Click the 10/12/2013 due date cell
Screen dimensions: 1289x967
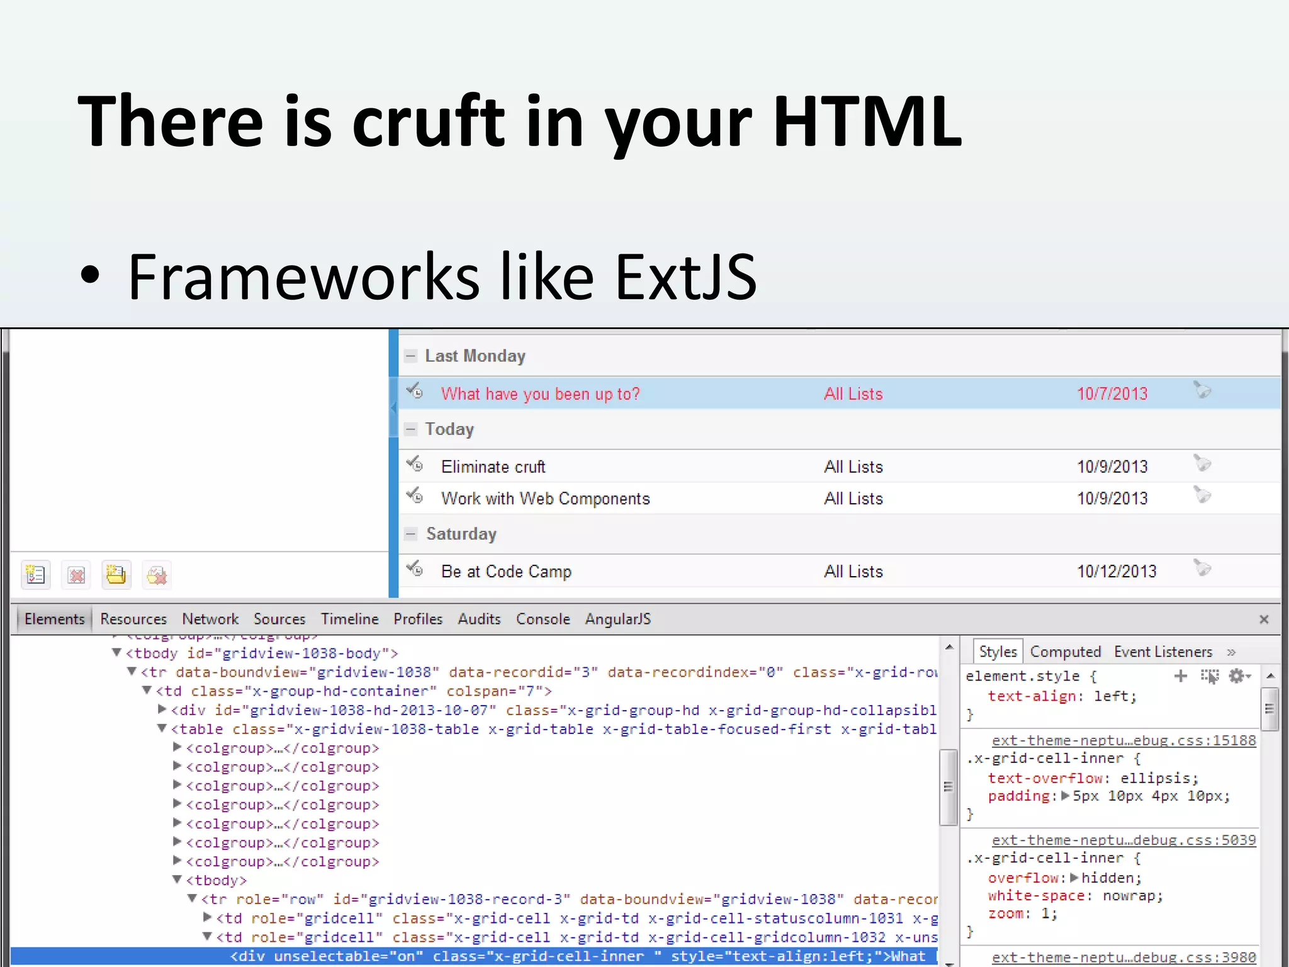click(1117, 572)
